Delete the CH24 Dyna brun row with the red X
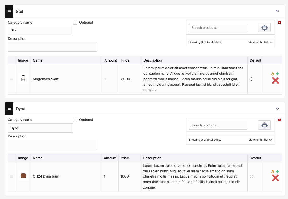288x199 pixels. (x=275, y=178)
